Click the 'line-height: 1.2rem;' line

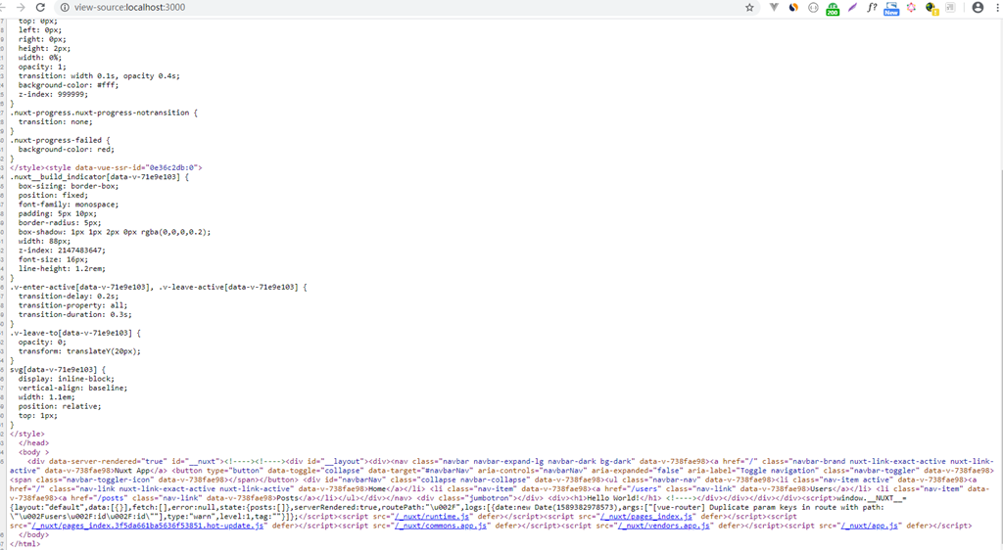(62, 269)
